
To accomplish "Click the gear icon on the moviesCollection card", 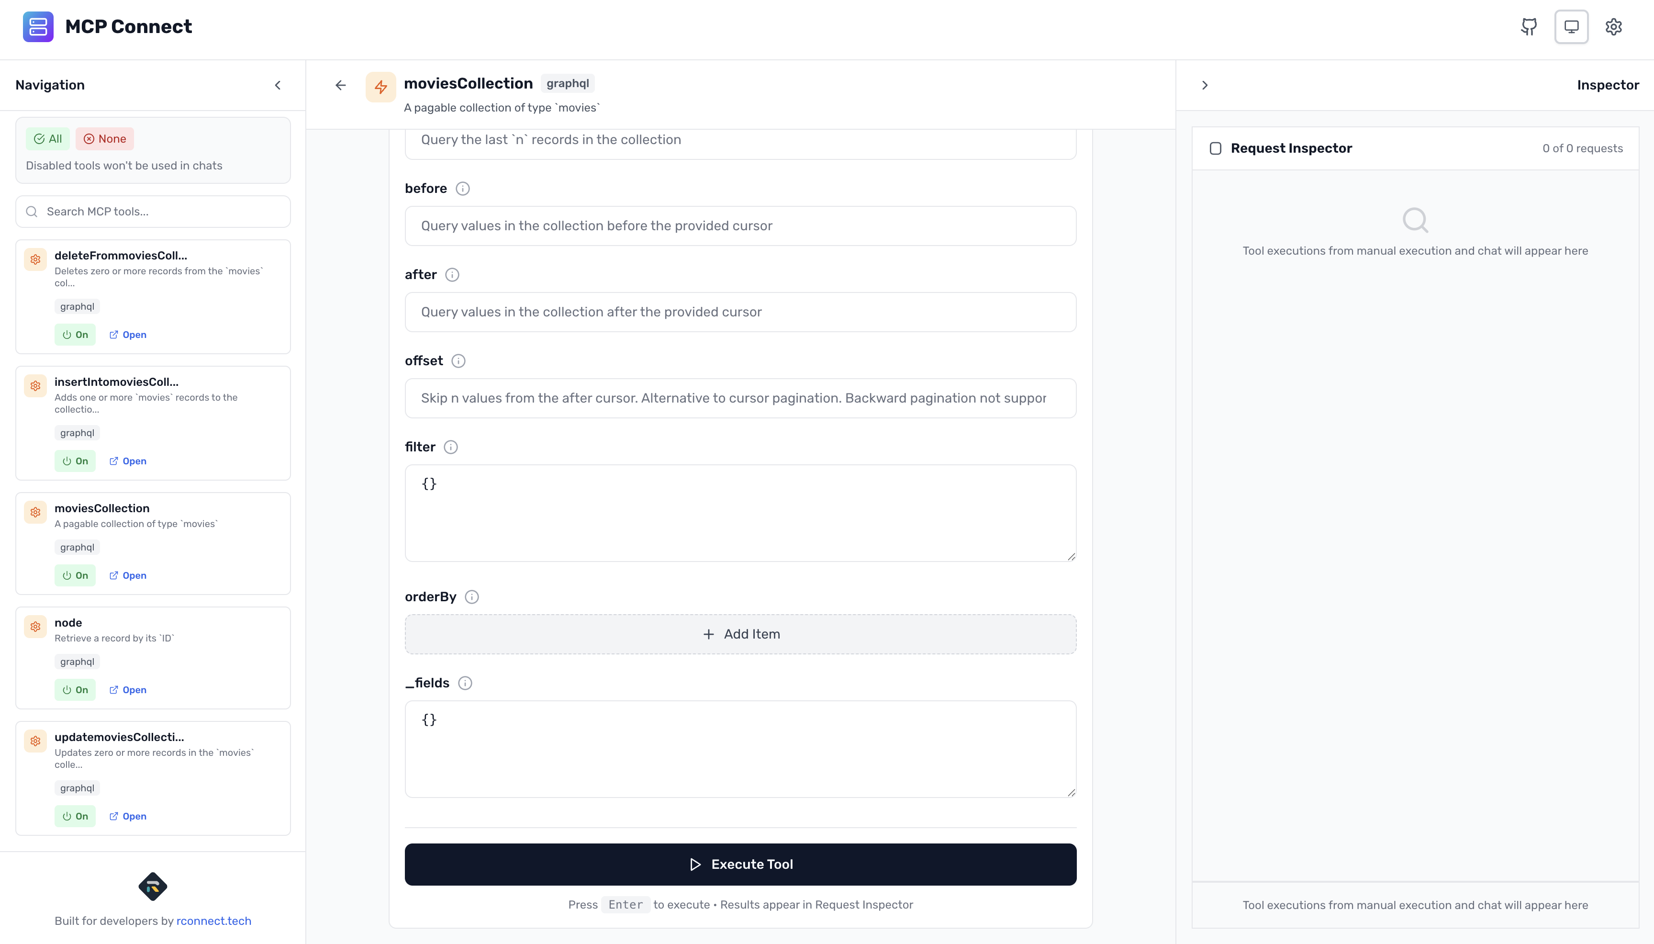I will click(x=35, y=512).
